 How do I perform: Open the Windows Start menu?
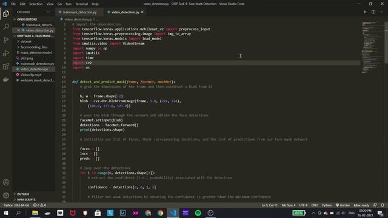coord(5,213)
